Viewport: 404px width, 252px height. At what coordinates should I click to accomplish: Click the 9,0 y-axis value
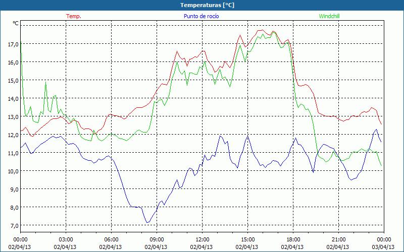pyautogui.click(x=14, y=190)
